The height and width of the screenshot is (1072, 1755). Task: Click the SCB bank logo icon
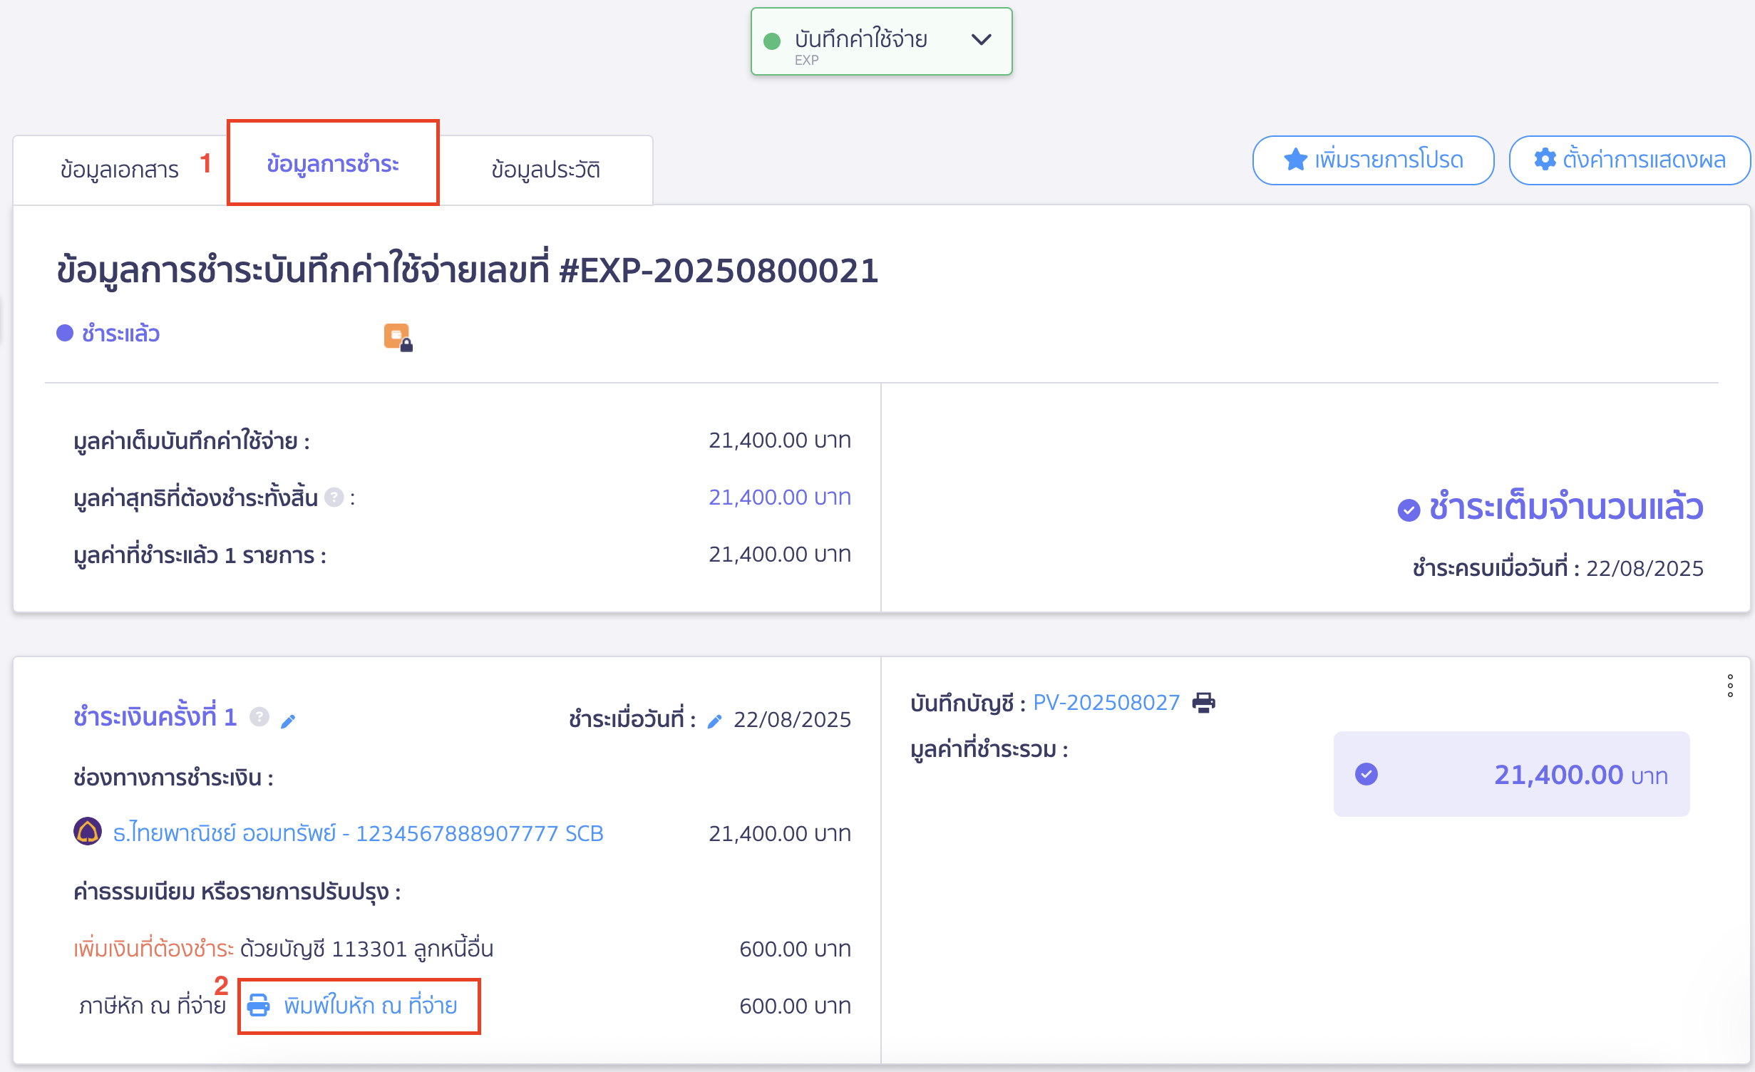pos(88,832)
